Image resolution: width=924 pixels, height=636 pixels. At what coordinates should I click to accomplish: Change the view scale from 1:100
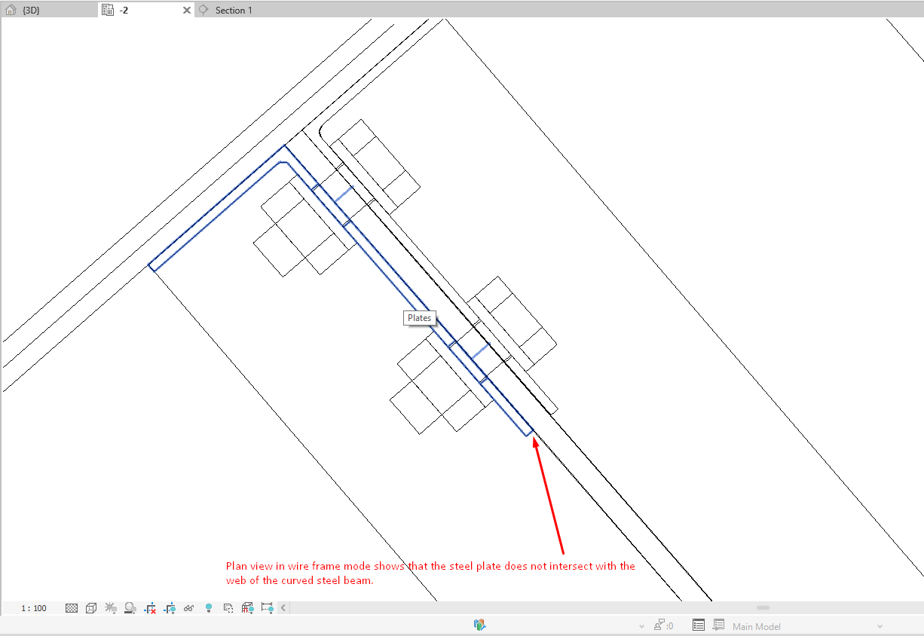click(33, 608)
